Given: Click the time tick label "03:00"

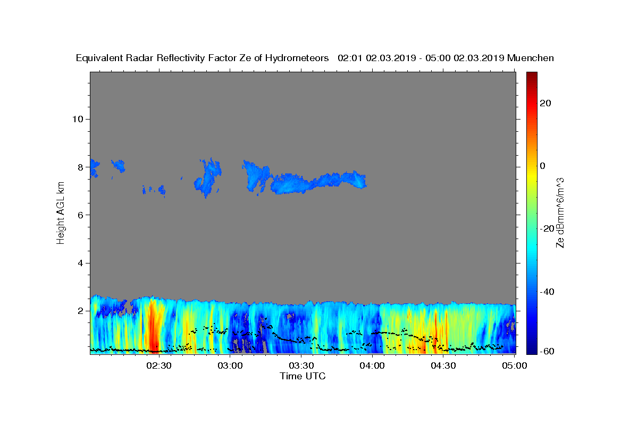Looking at the screenshot, I should [x=231, y=365].
